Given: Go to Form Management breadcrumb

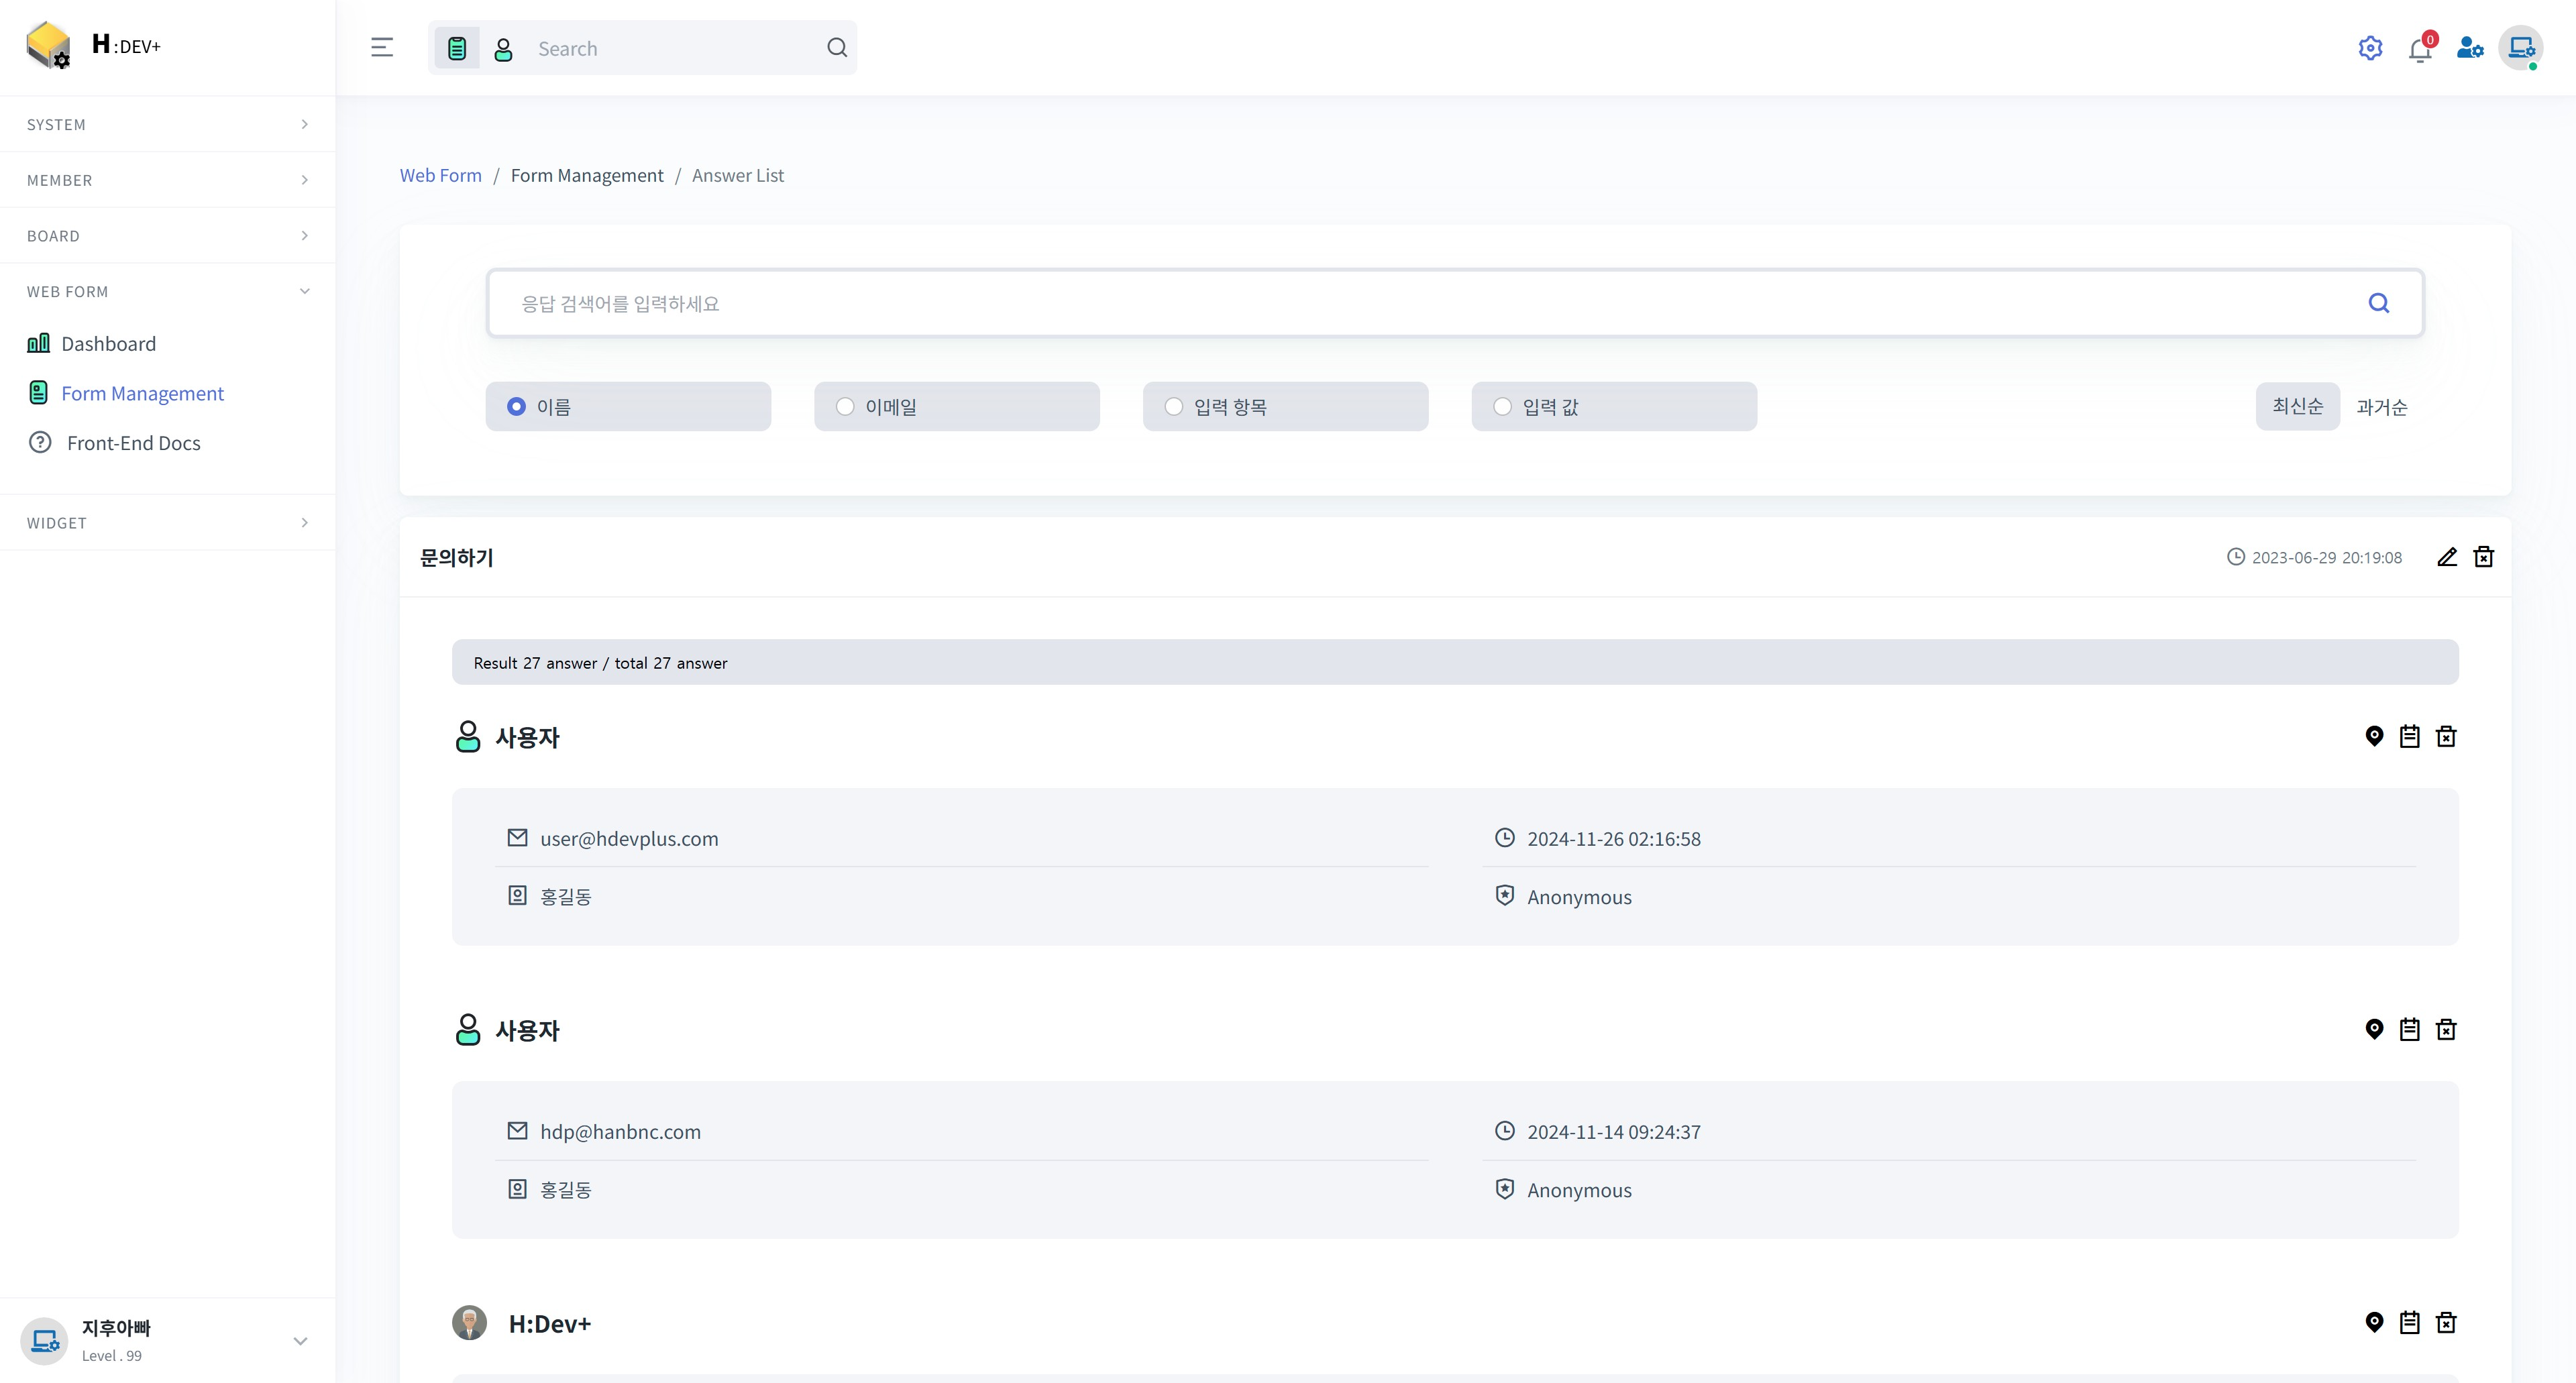Looking at the screenshot, I should tap(587, 175).
